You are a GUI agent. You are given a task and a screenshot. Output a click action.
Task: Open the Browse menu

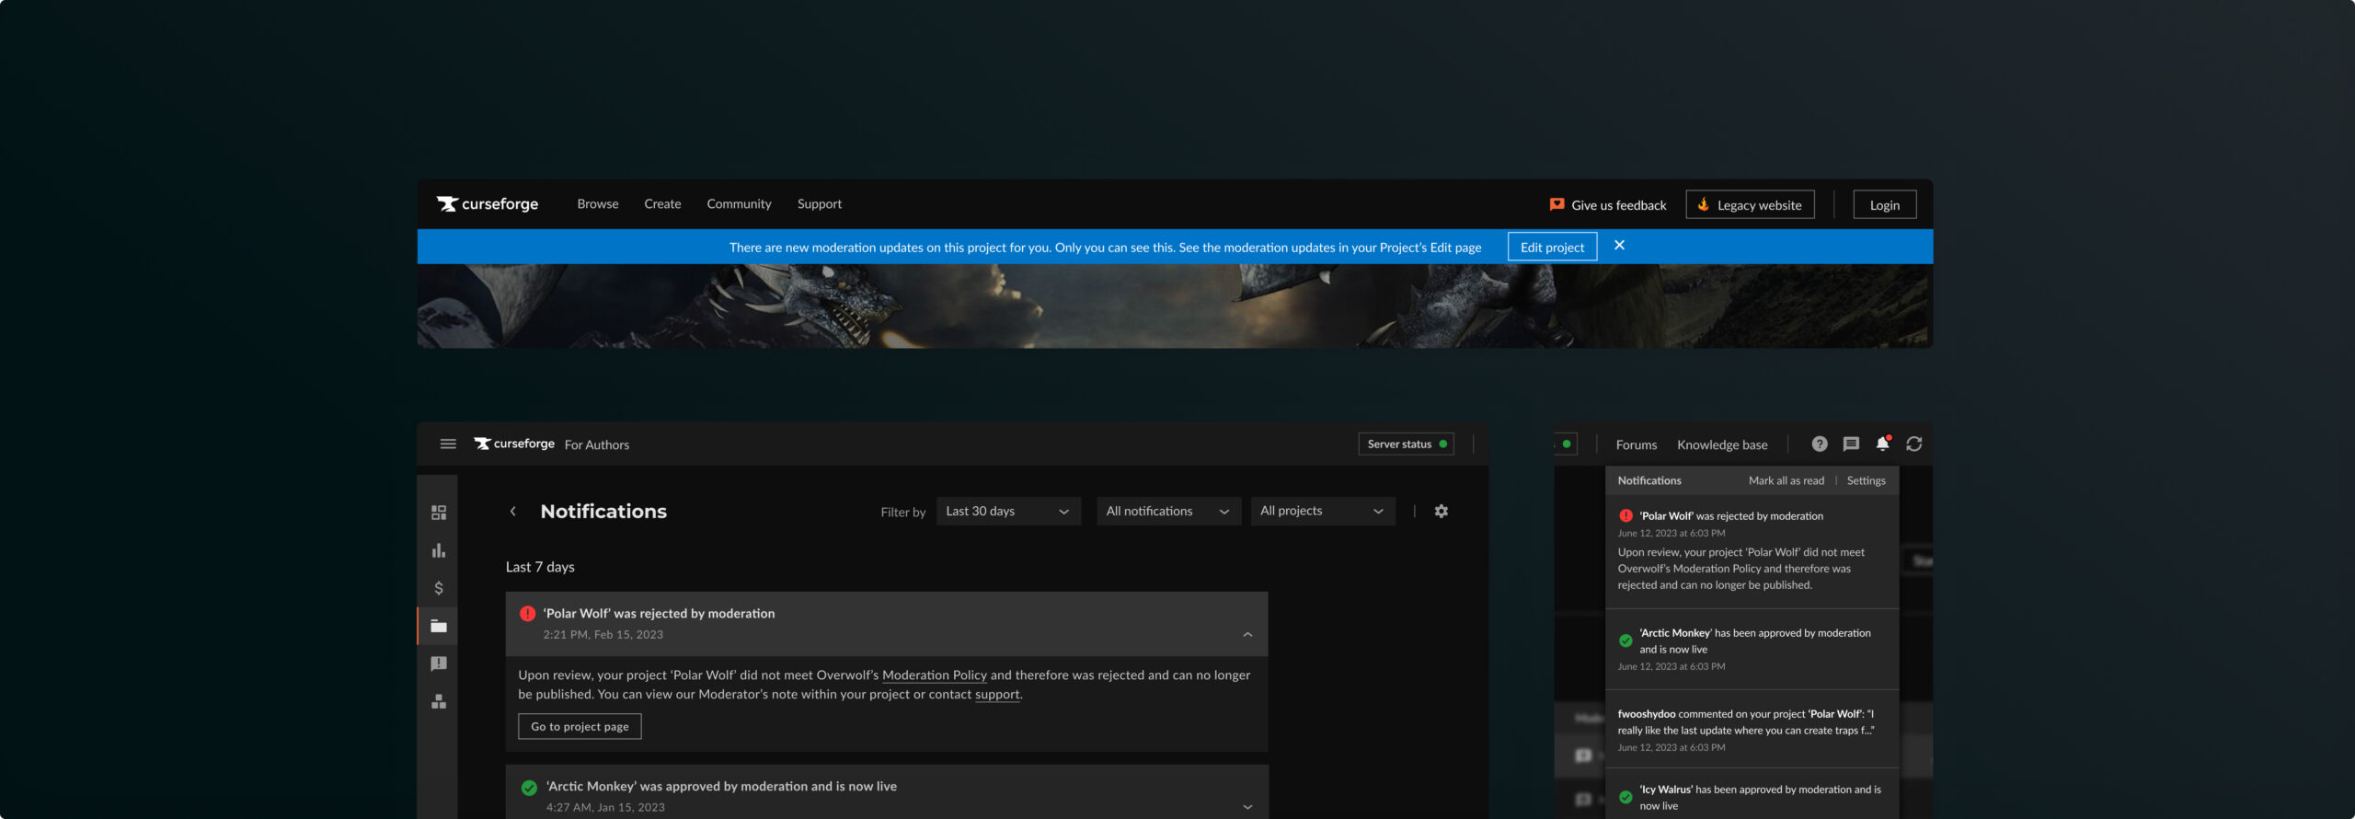point(598,203)
